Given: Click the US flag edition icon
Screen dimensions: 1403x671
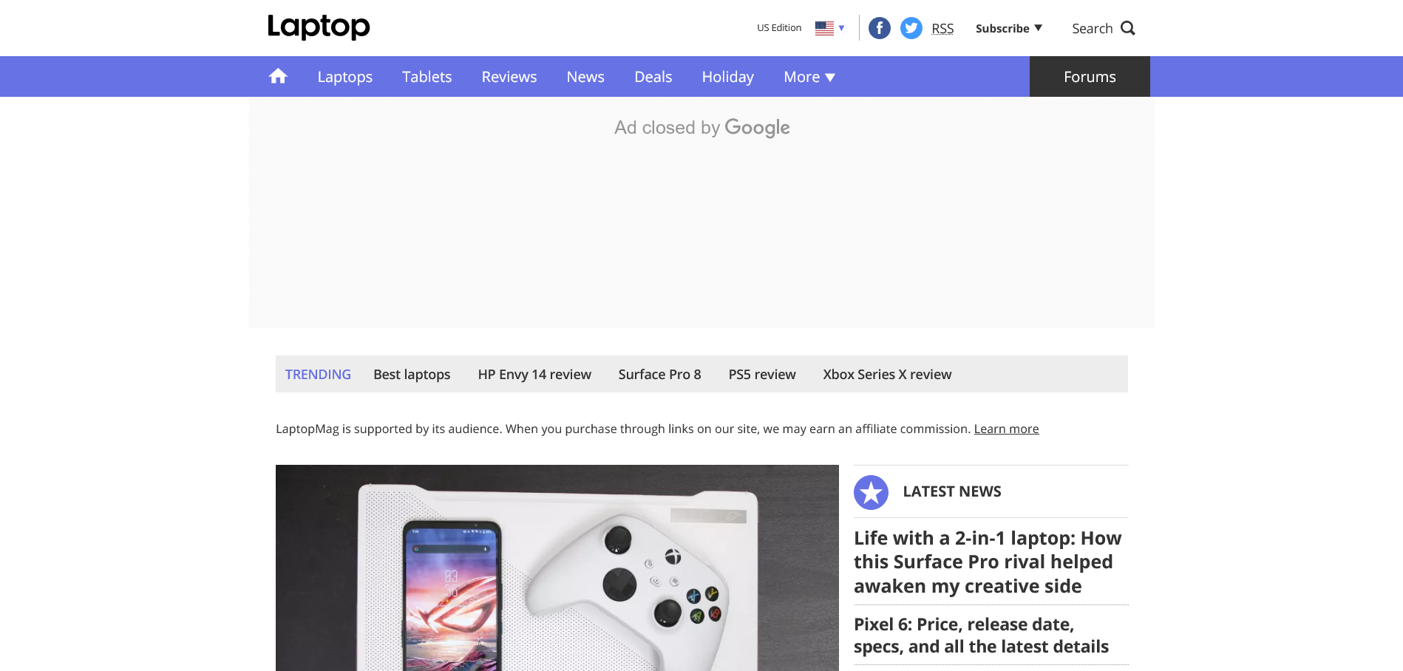Looking at the screenshot, I should 823,27.
